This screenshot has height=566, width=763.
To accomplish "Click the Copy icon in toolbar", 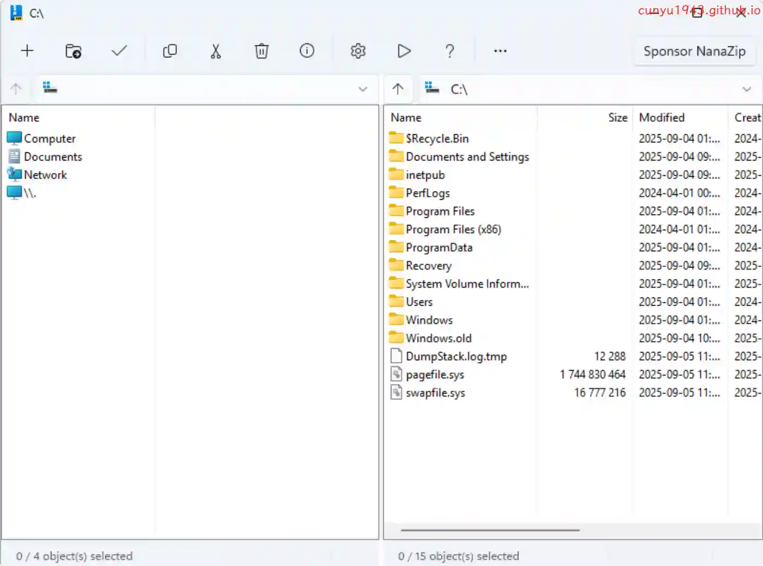I will click(x=170, y=51).
